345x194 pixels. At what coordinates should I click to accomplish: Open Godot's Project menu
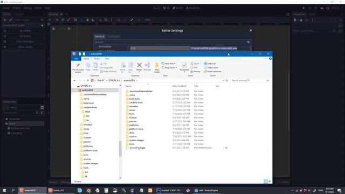17,8
